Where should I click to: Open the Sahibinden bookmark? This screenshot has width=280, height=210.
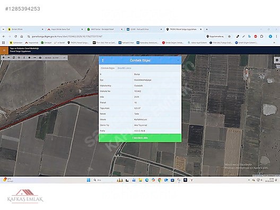[x=16, y=42]
